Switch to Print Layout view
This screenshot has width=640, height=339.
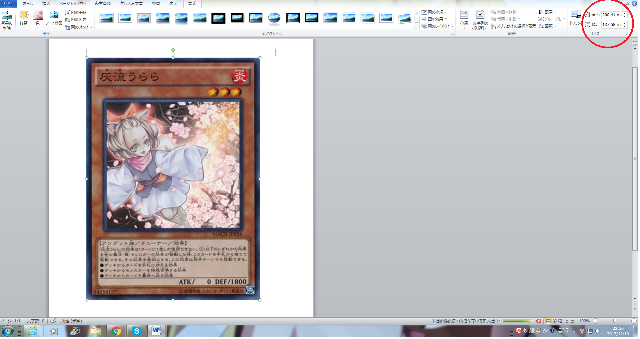(548, 321)
